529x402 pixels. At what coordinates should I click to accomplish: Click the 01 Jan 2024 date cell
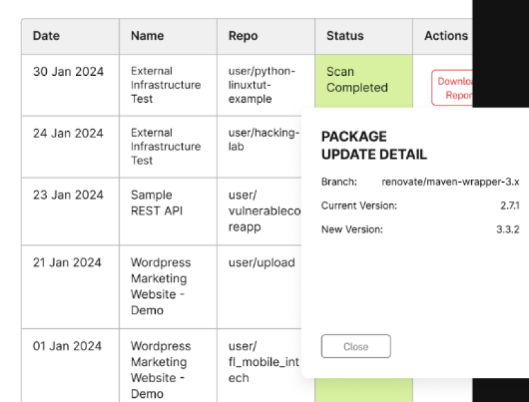[68, 346]
